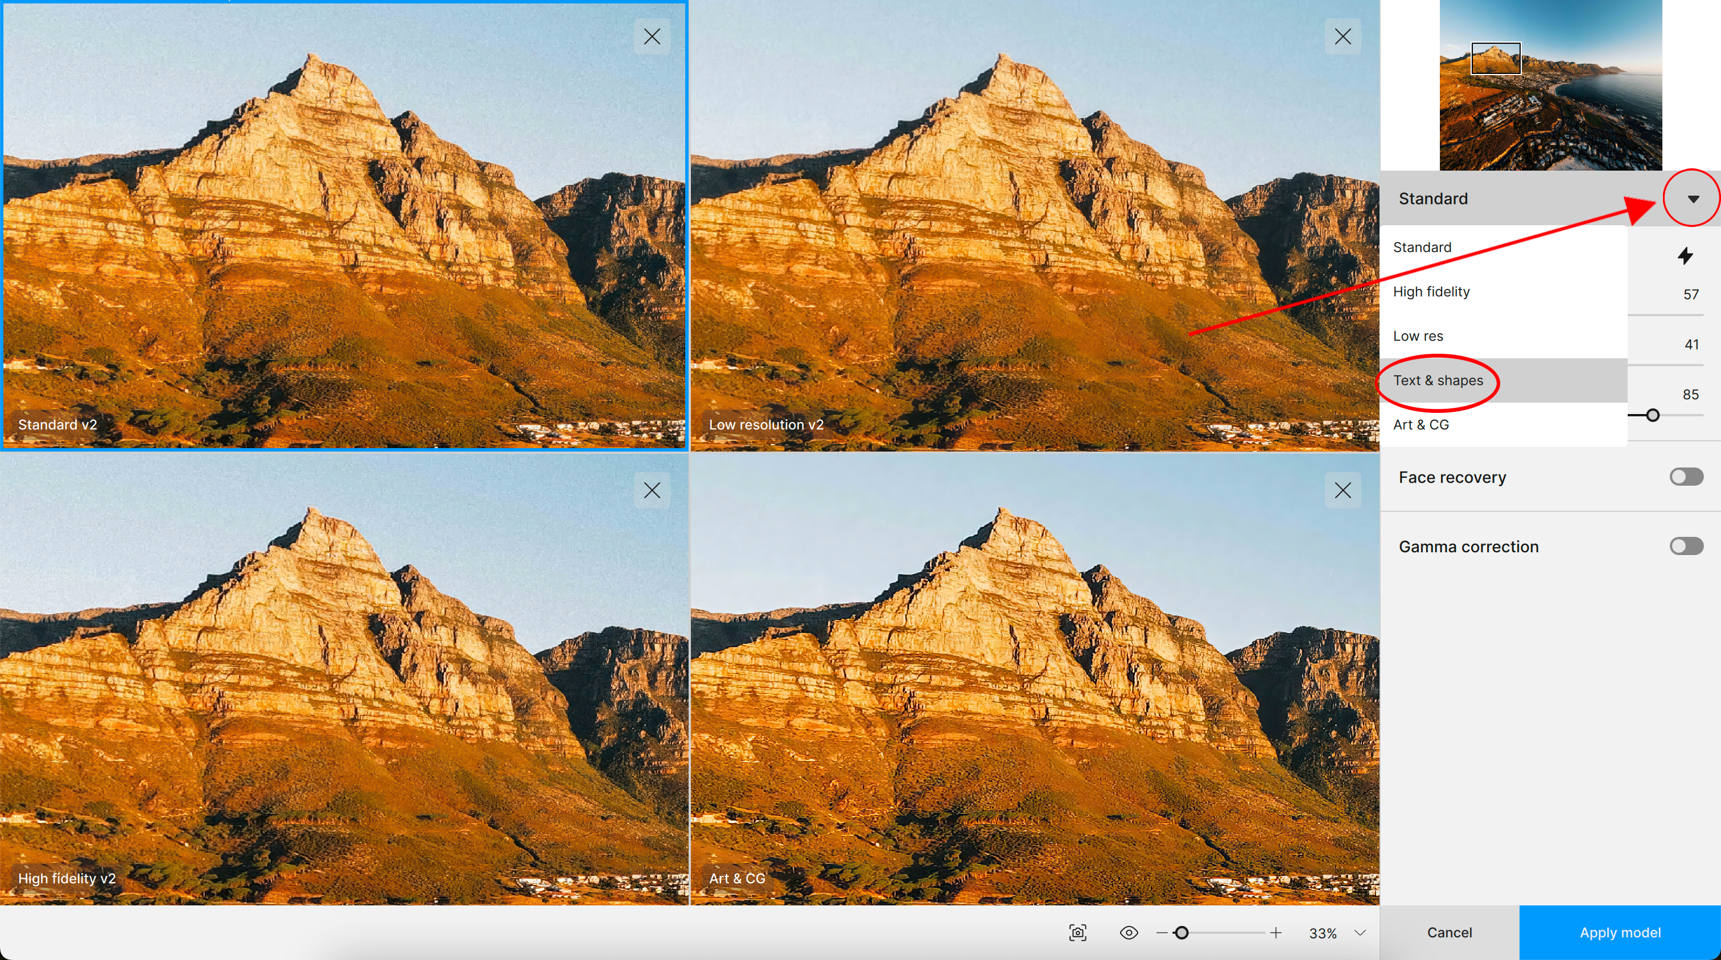Close the High fidelity v2 preview pane
The height and width of the screenshot is (960, 1721).
pyautogui.click(x=652, y=491)
